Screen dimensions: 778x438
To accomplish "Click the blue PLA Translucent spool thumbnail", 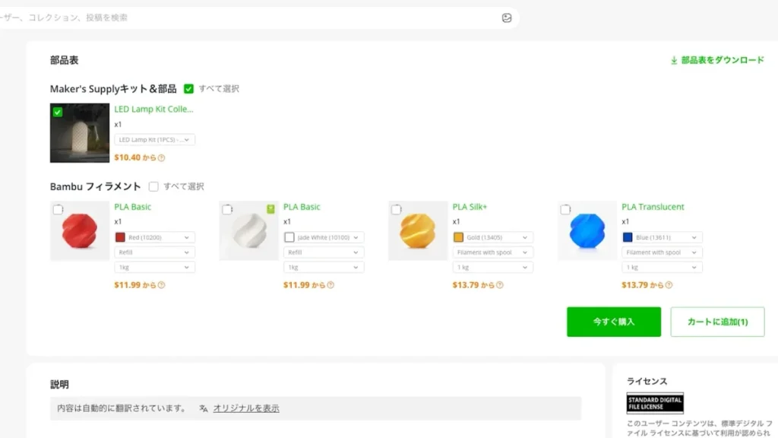I will (x=587, y=231).
